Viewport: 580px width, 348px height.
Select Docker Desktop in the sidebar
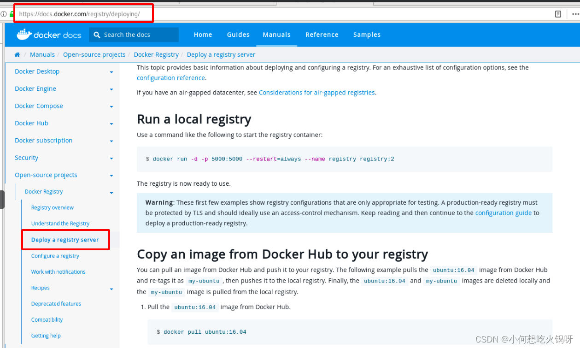pos(37,71)
